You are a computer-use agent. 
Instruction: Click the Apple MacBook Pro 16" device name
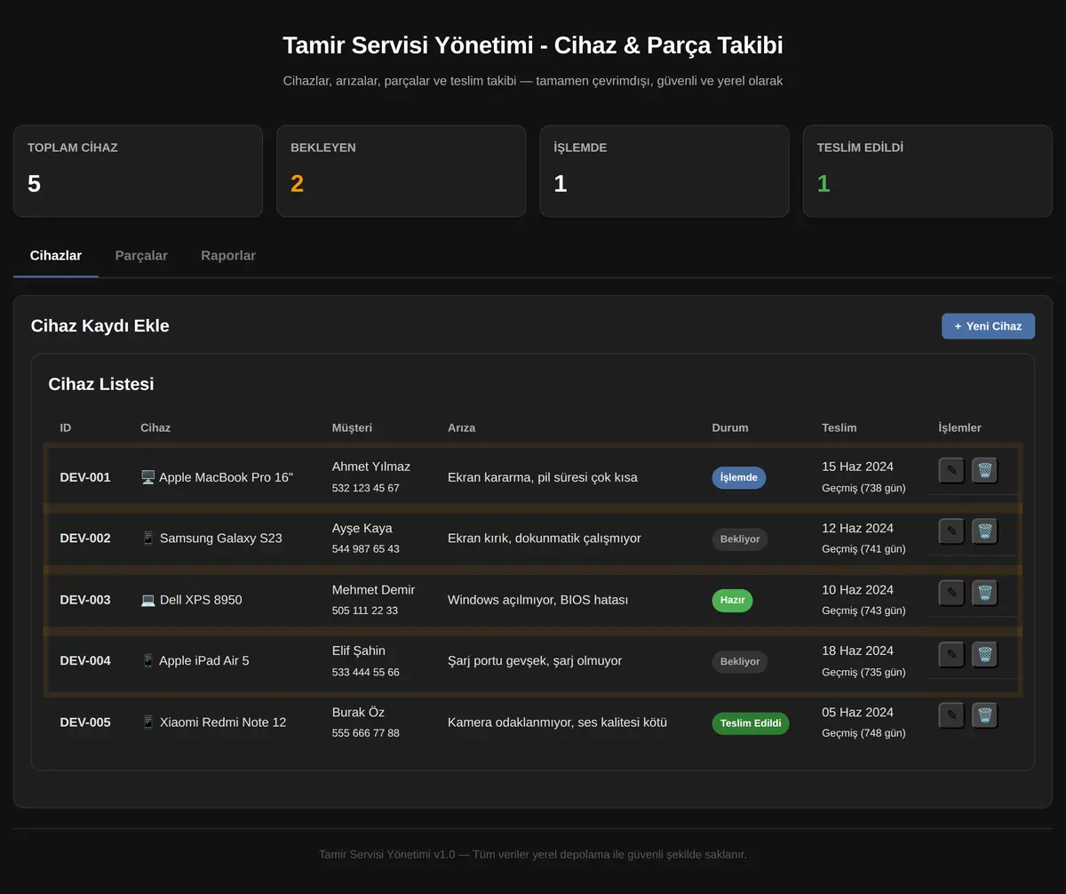[217, 477]
